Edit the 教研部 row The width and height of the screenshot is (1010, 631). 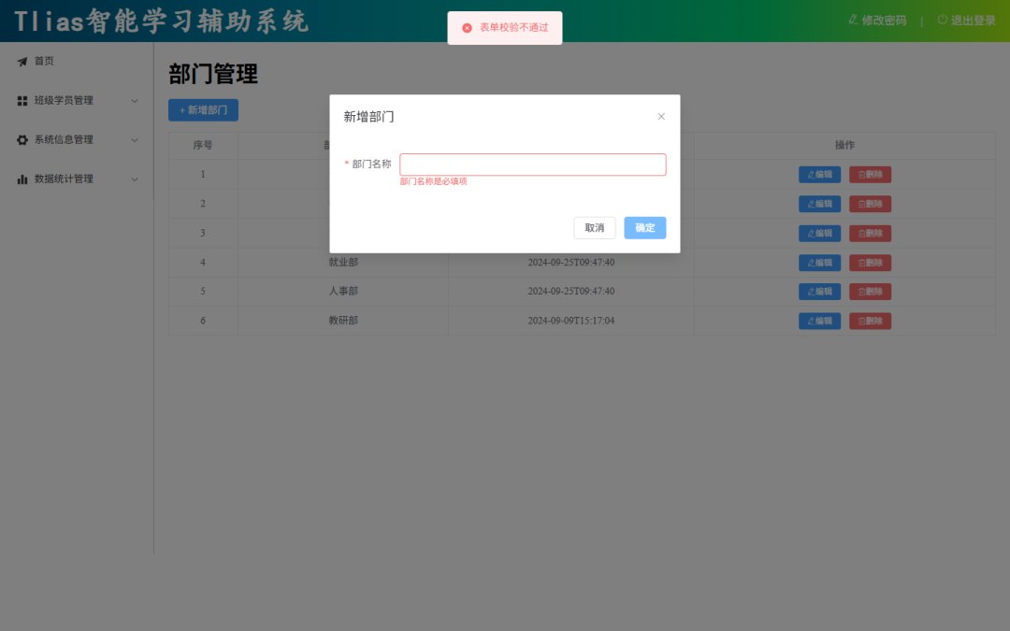(x=819, y=321)
